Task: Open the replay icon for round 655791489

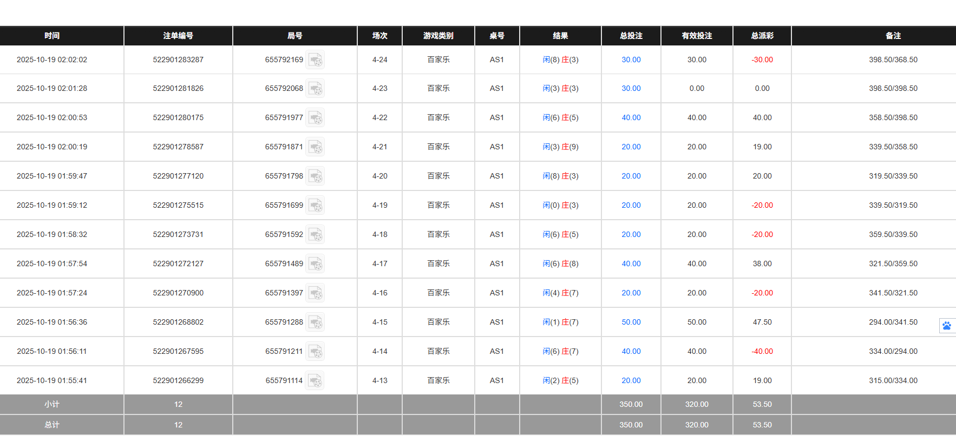Action: pyautogui.click(x=316, y=263)
